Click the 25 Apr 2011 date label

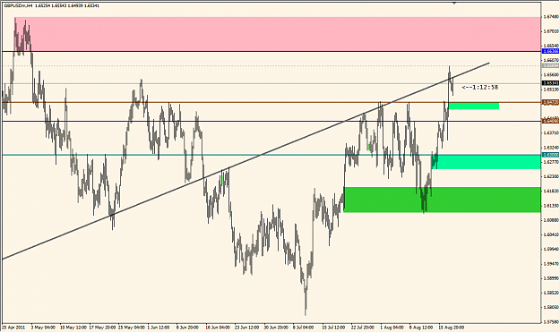[x=13, y=327]
